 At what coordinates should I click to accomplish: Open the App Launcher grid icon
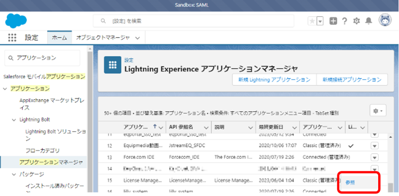tap(12, 37)
